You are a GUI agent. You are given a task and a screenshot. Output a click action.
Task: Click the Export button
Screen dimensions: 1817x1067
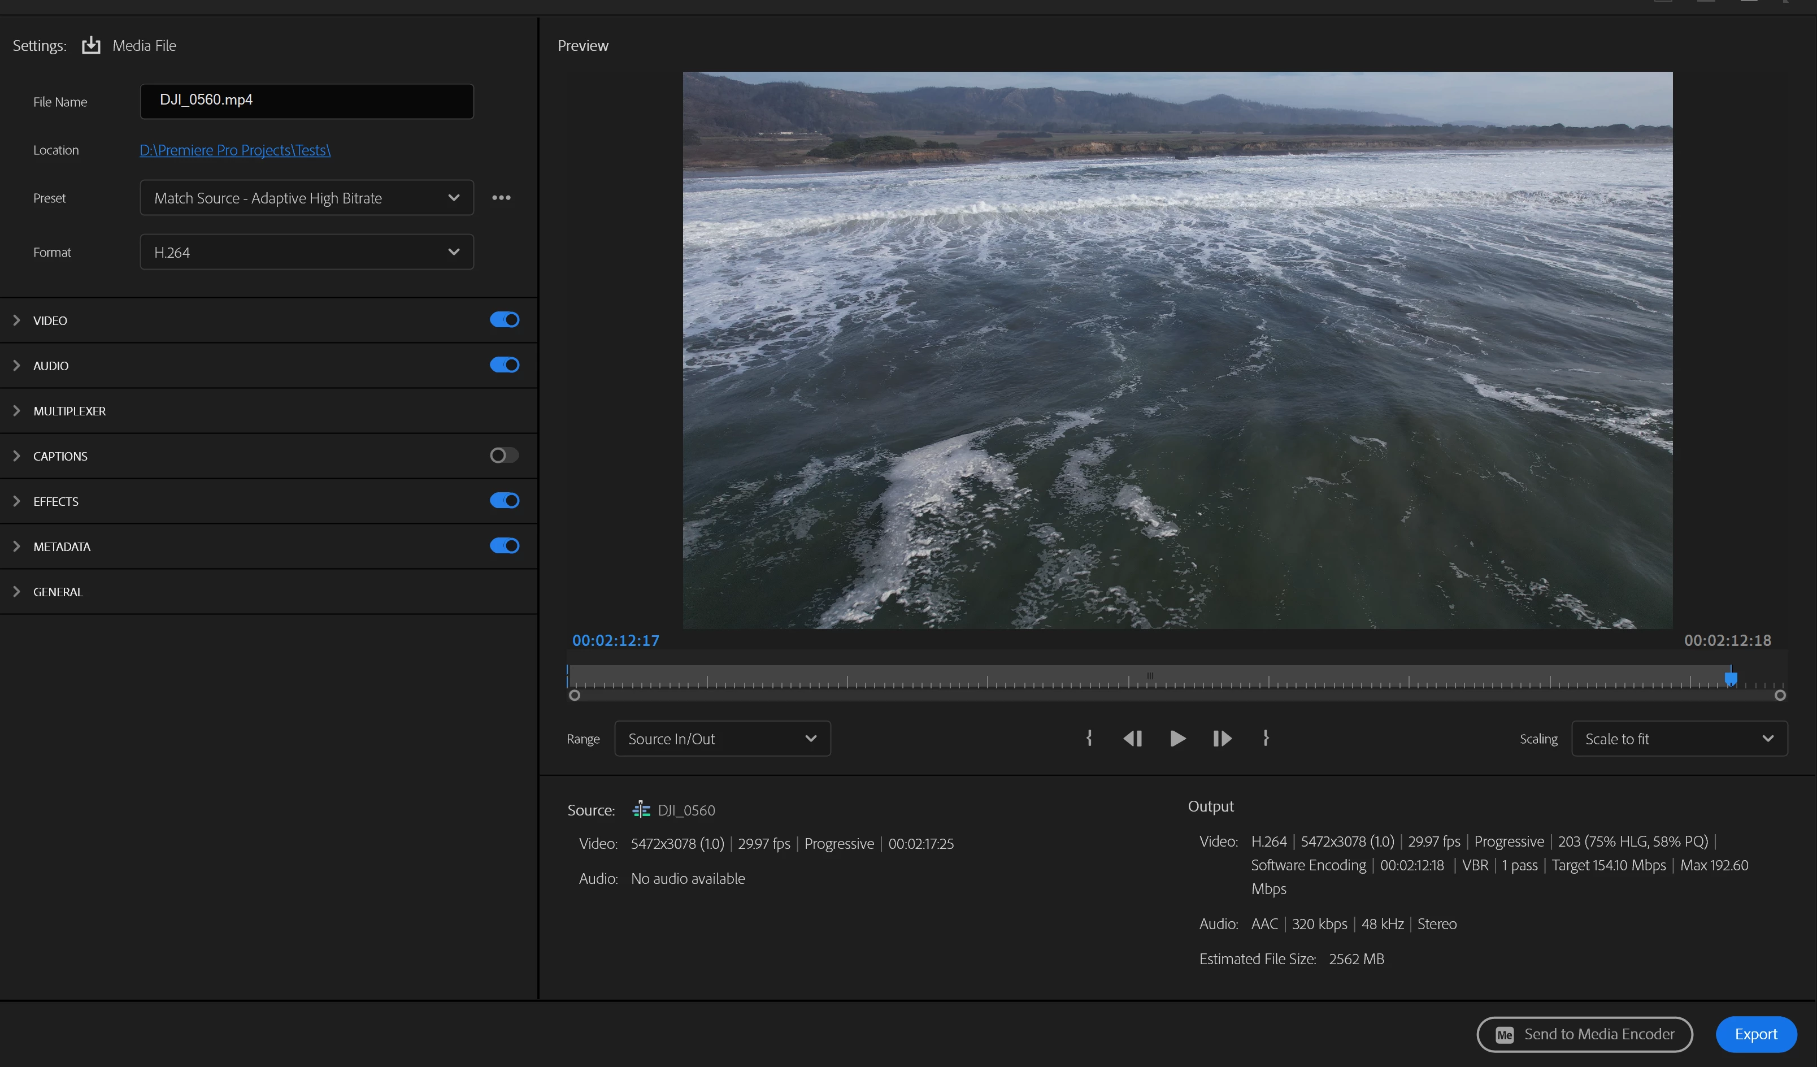(1755, 1034)
